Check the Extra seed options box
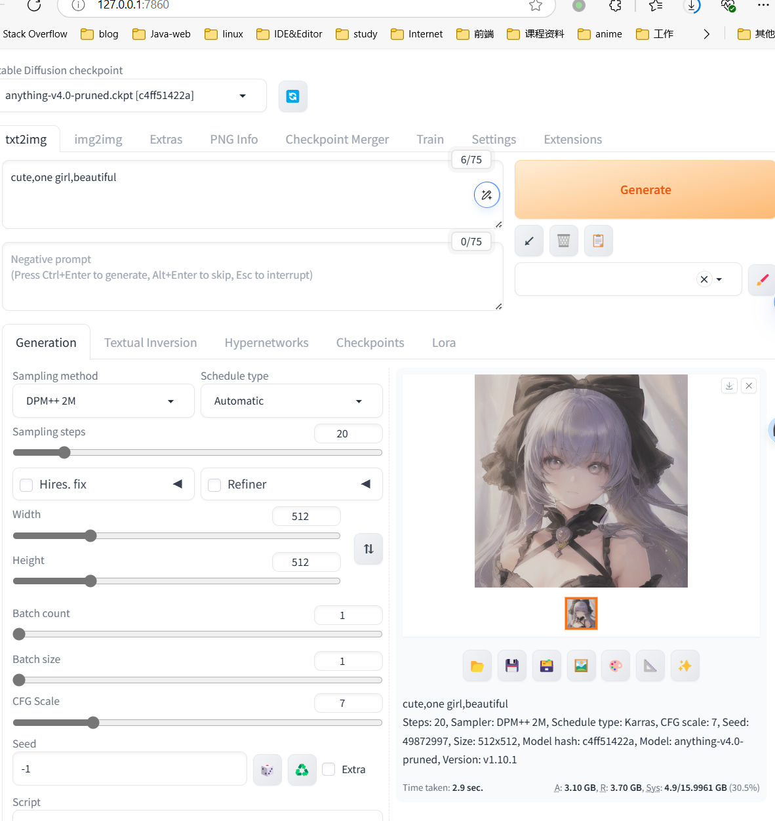This screenshot has height=821, width=775. [x=328, y=769]
